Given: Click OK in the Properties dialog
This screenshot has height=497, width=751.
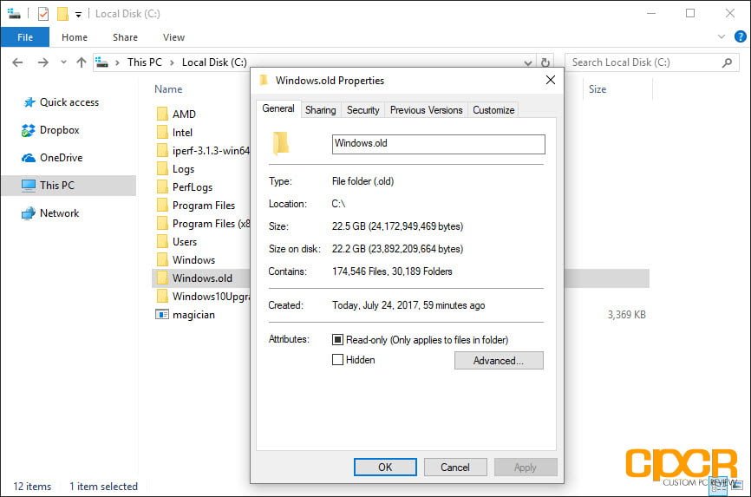Looking at the screenshot, I should (x=385, y=468).
